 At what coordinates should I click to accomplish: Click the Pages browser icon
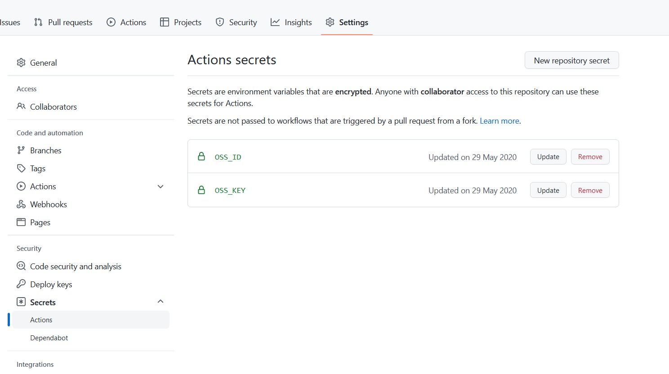coord(21,222)
